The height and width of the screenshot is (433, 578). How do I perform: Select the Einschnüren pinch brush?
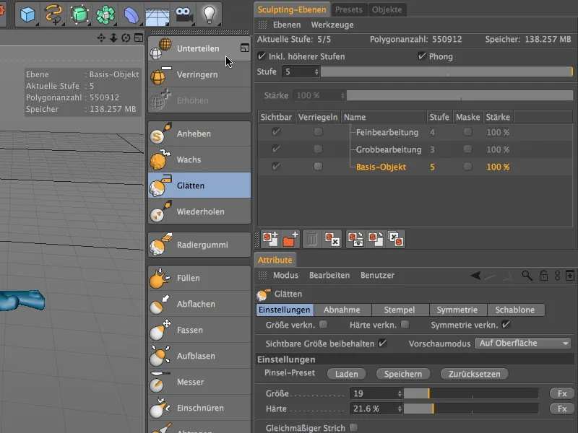coord(199,408)
